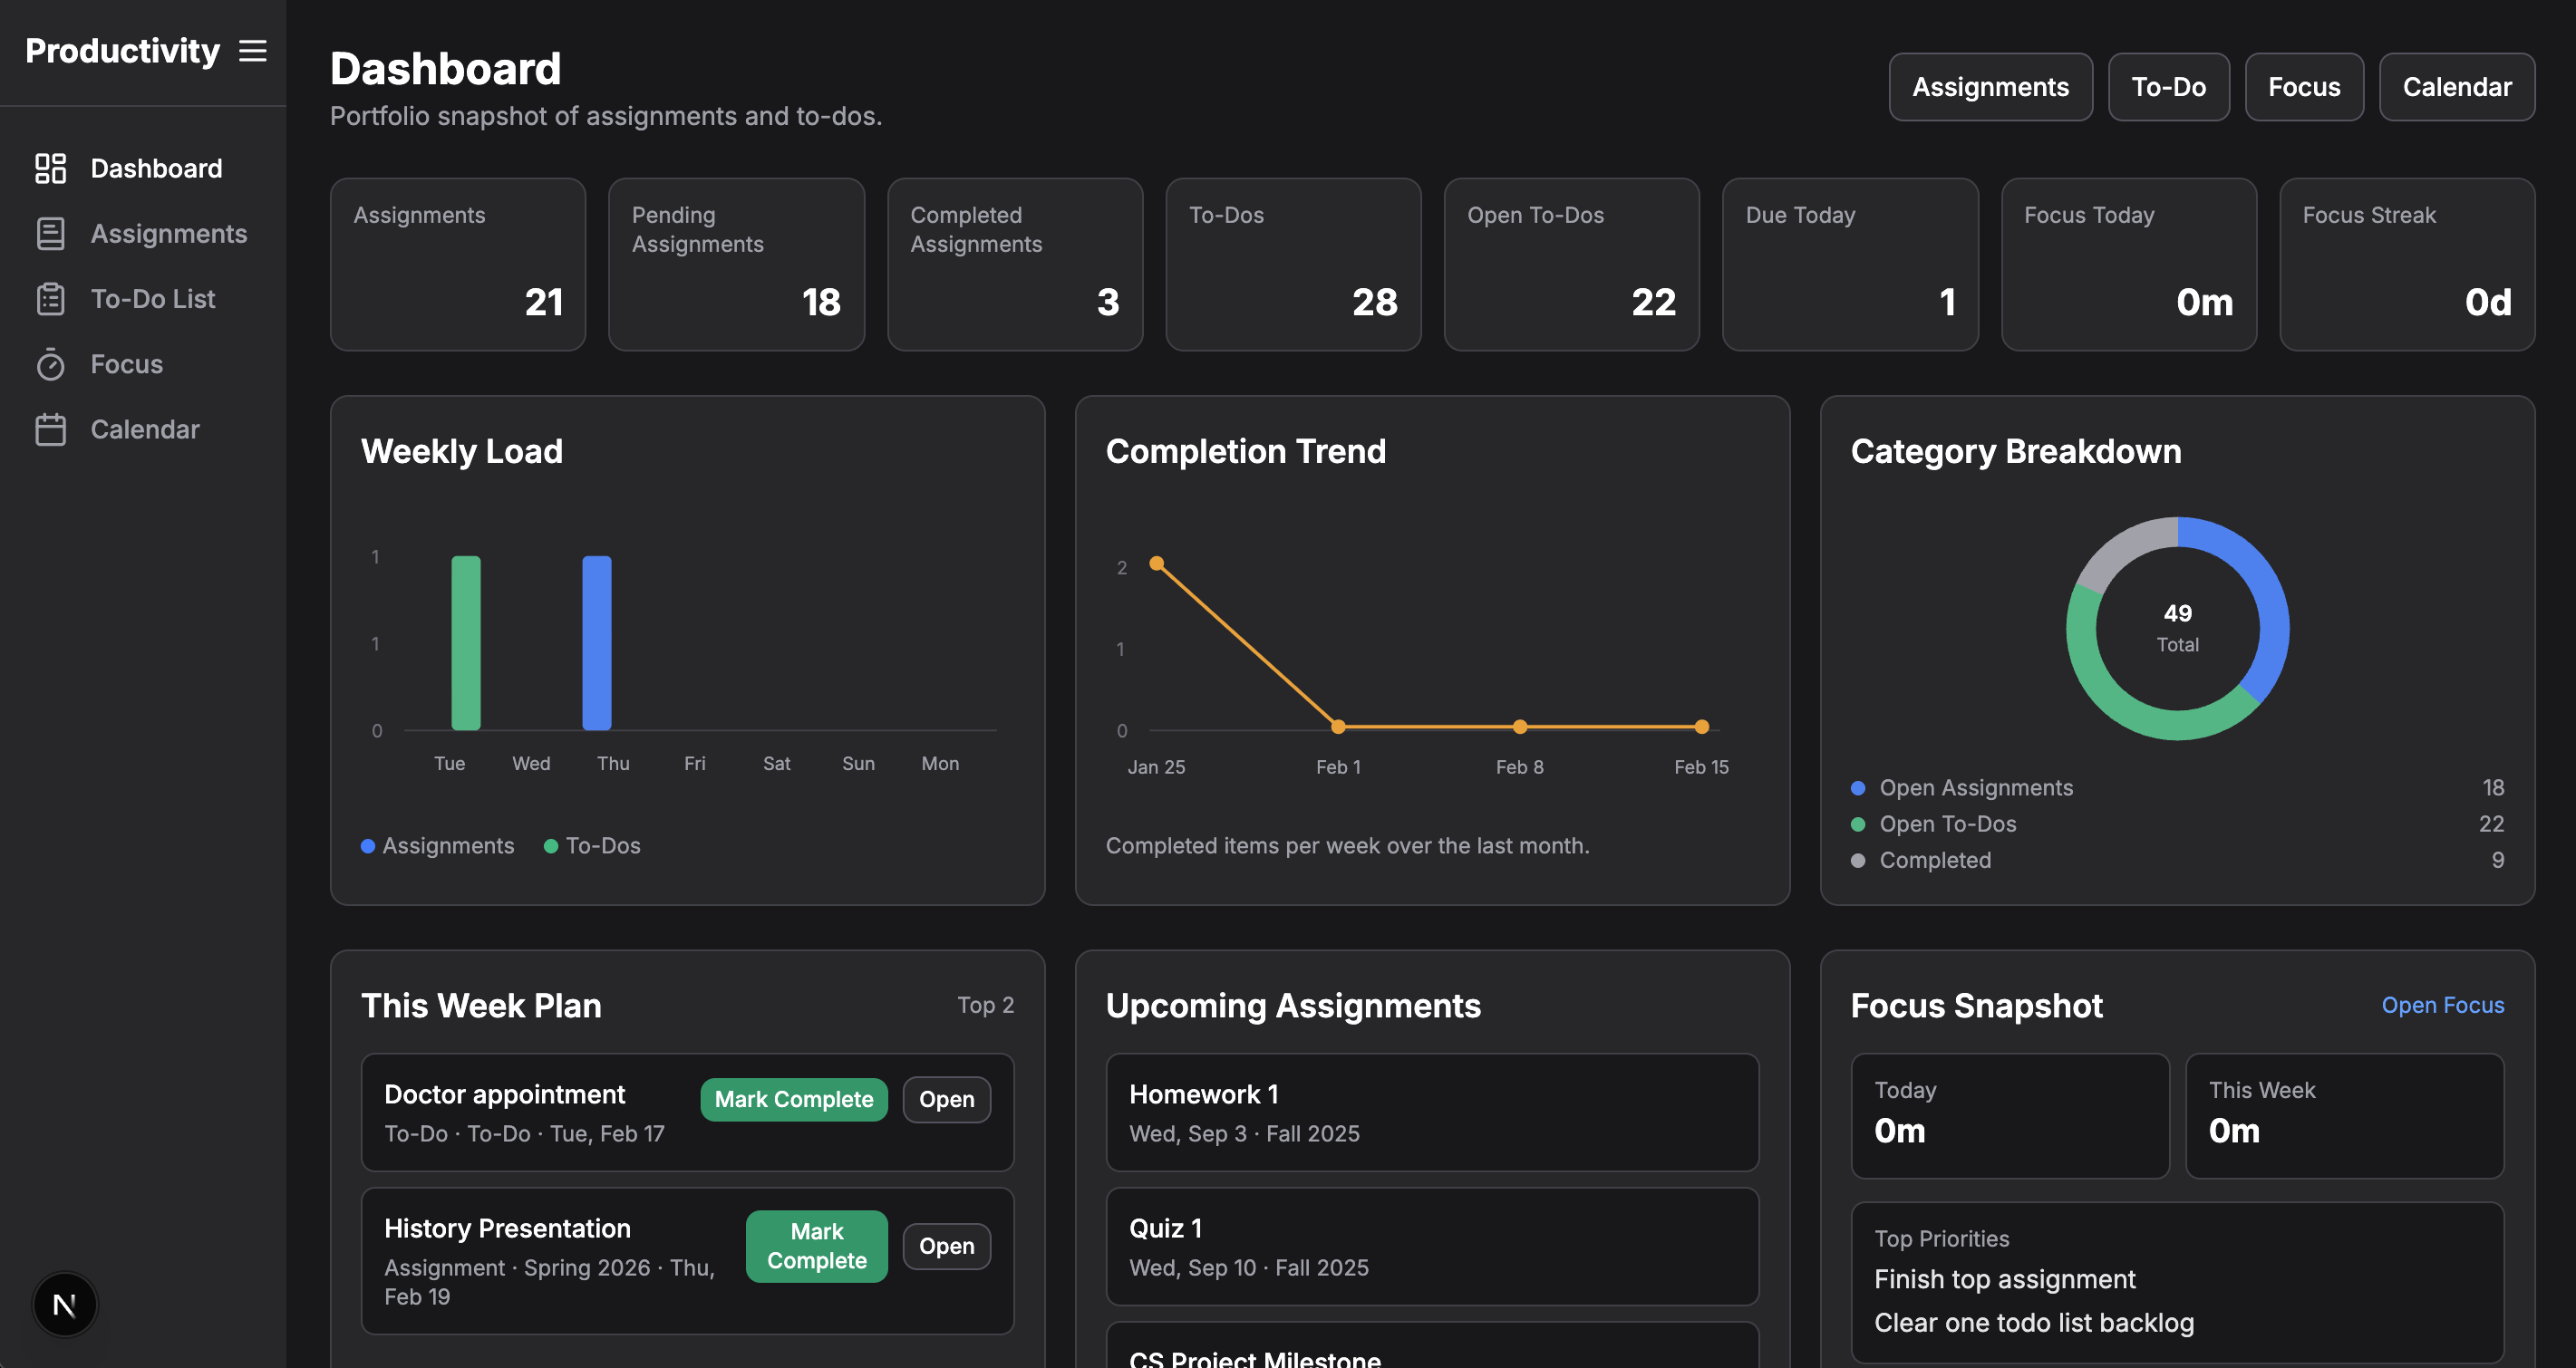2576x1368 pixels.
Task: Click the Calendar button in the header
Action: coord(2457,87)
